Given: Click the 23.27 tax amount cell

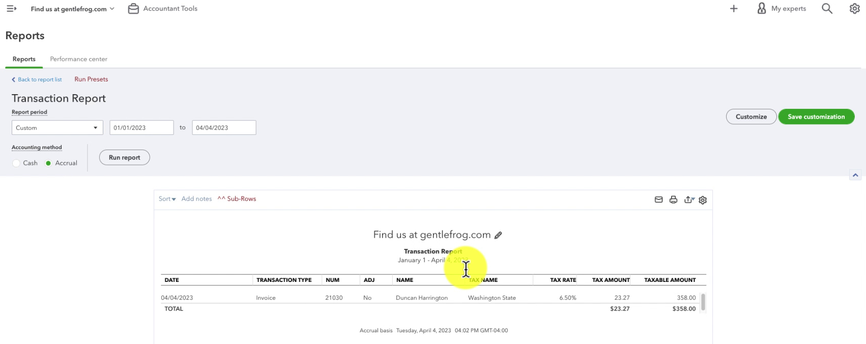Looking at the screenshot, I should coord(622,298).
